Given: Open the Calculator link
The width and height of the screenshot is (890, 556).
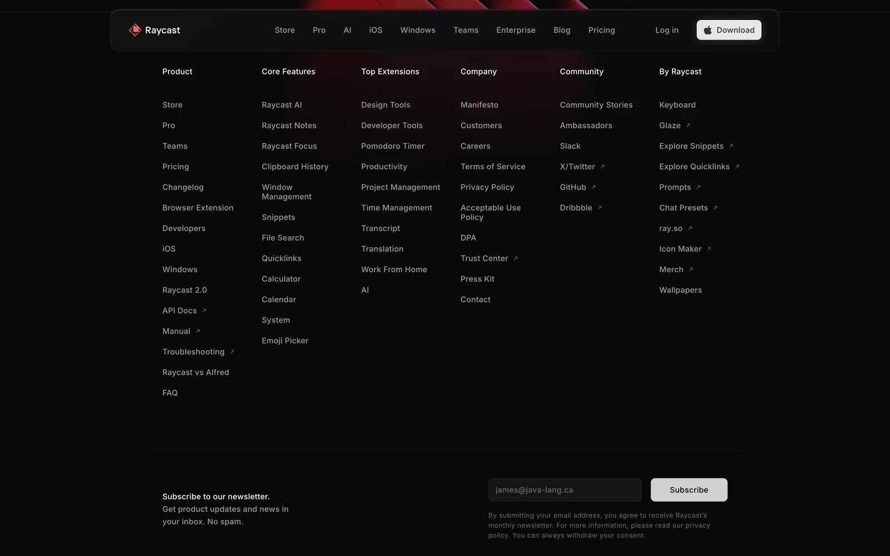Looking at the screenshot, I should (x=281, y=279).
